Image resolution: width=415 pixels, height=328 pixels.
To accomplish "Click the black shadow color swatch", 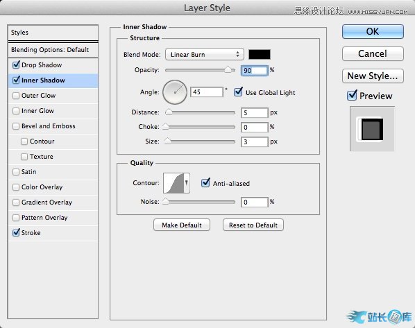I will pos(260,54).
